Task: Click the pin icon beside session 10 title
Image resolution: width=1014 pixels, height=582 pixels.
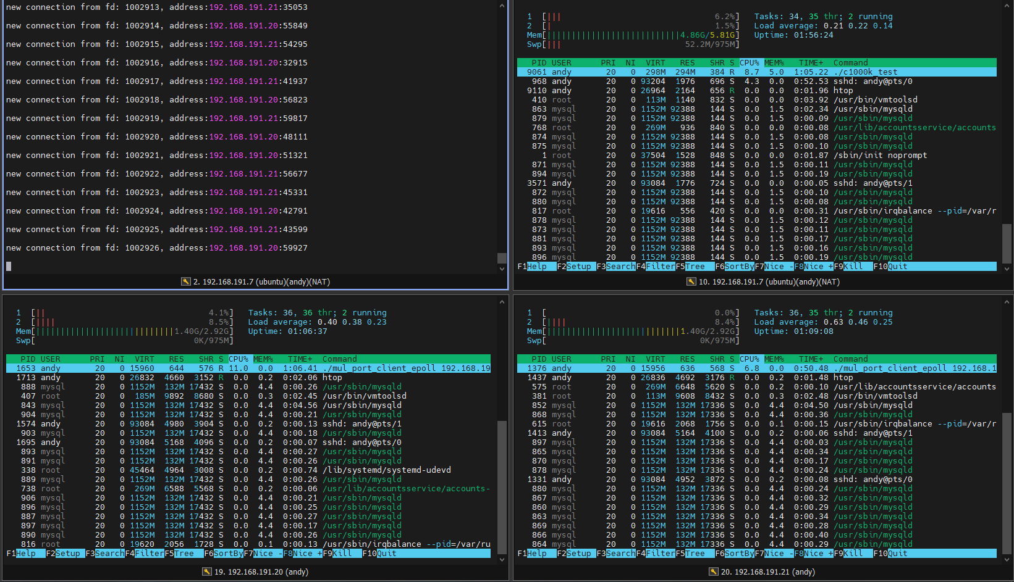Action: (691, 281)
